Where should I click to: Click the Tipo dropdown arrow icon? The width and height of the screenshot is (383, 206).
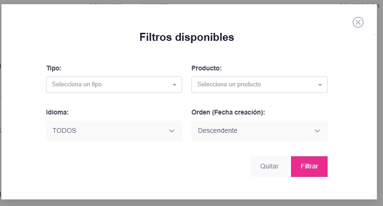coord(174,85)
